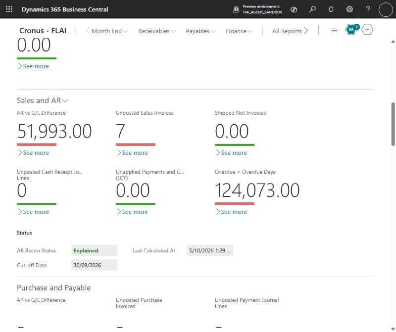Click the scrollbar up arrow
The image size is (396, 332).
pos(393,42)
